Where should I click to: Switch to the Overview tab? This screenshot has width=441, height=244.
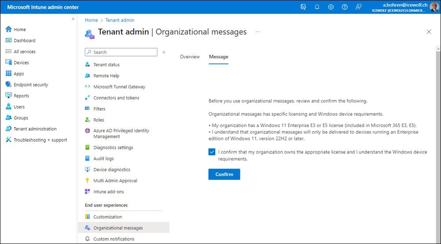(190, 56)
